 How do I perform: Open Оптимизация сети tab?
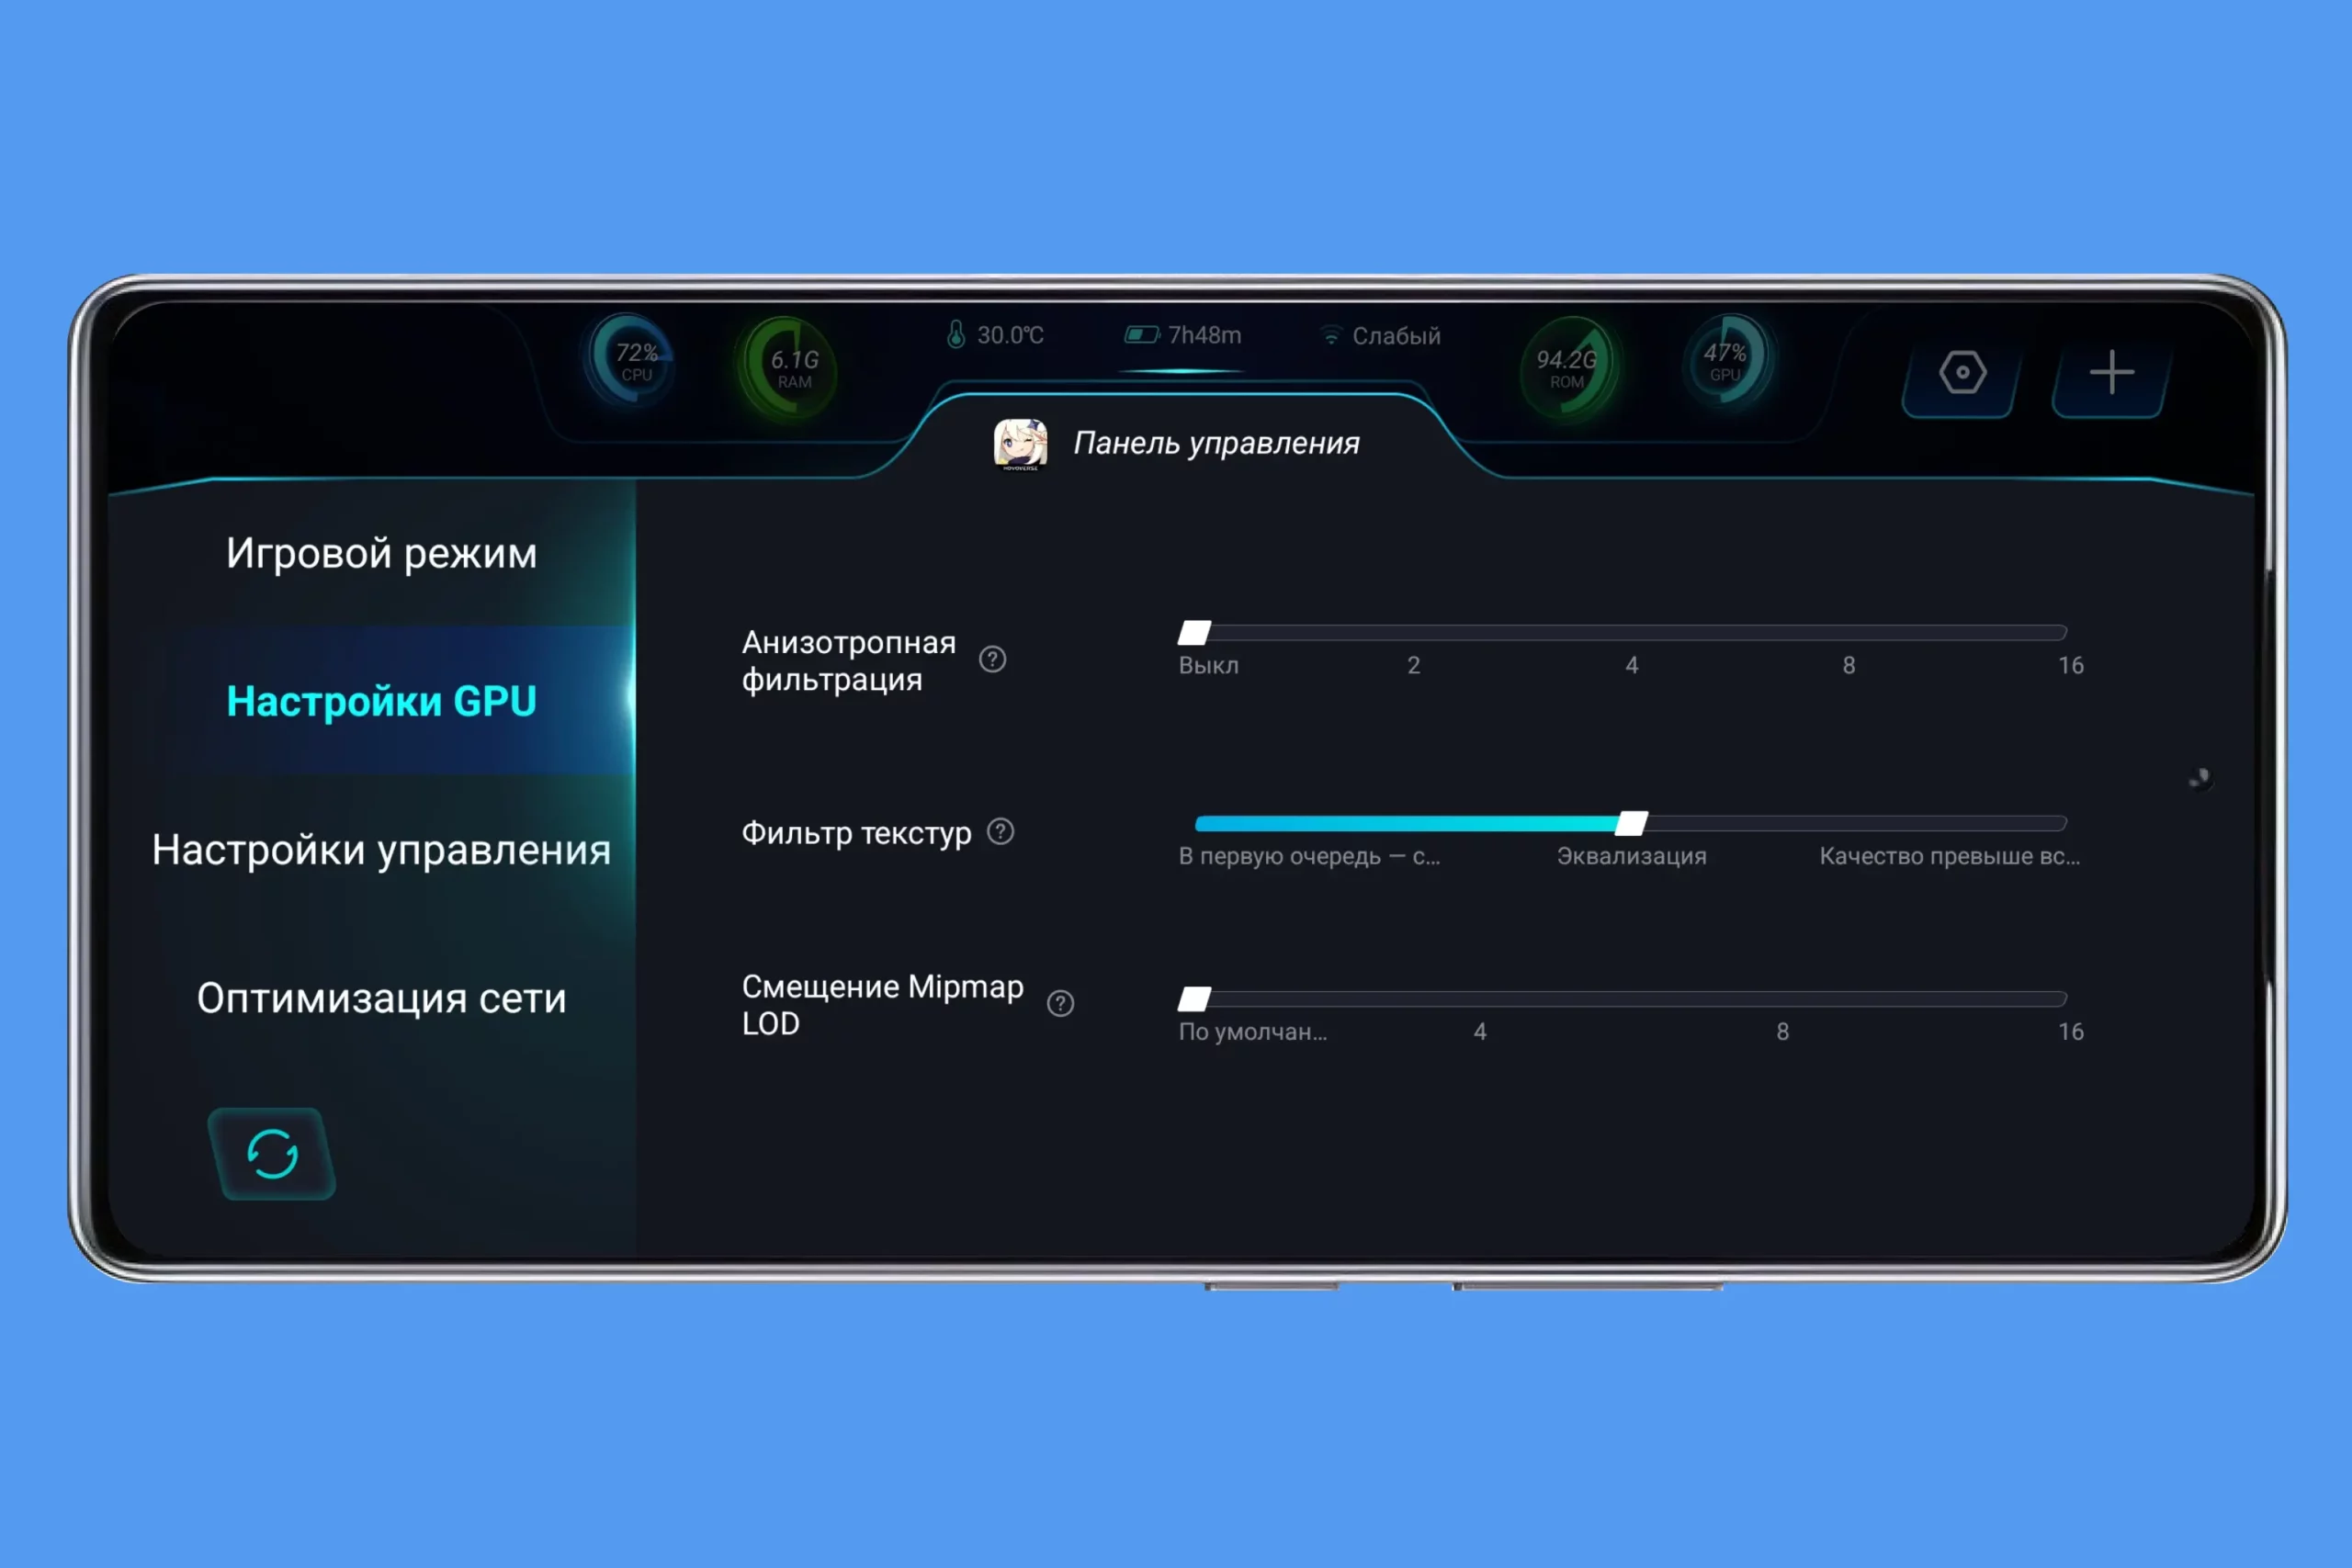click(x=381, y=998)
